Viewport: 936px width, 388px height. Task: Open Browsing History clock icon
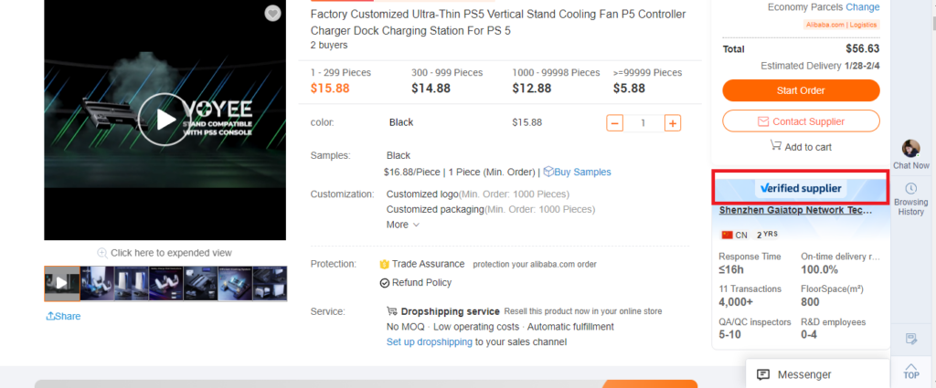[910, 188]
